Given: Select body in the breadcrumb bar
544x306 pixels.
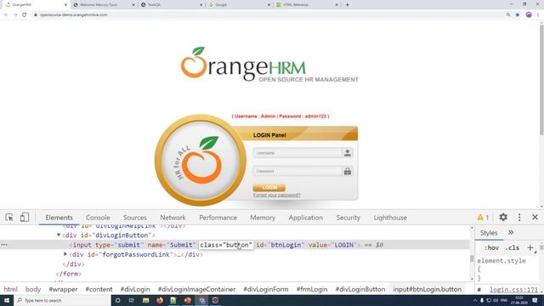Looking at the screenshot, I should click(33, 289).
